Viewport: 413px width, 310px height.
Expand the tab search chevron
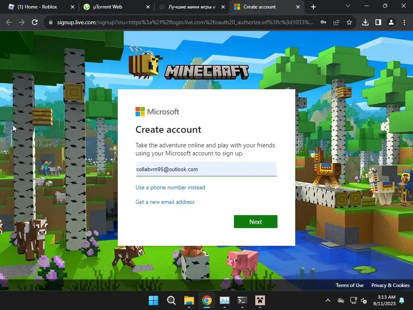click(x=348, y=6)
